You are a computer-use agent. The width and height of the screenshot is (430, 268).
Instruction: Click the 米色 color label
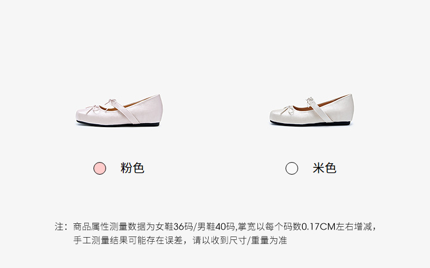325,168
